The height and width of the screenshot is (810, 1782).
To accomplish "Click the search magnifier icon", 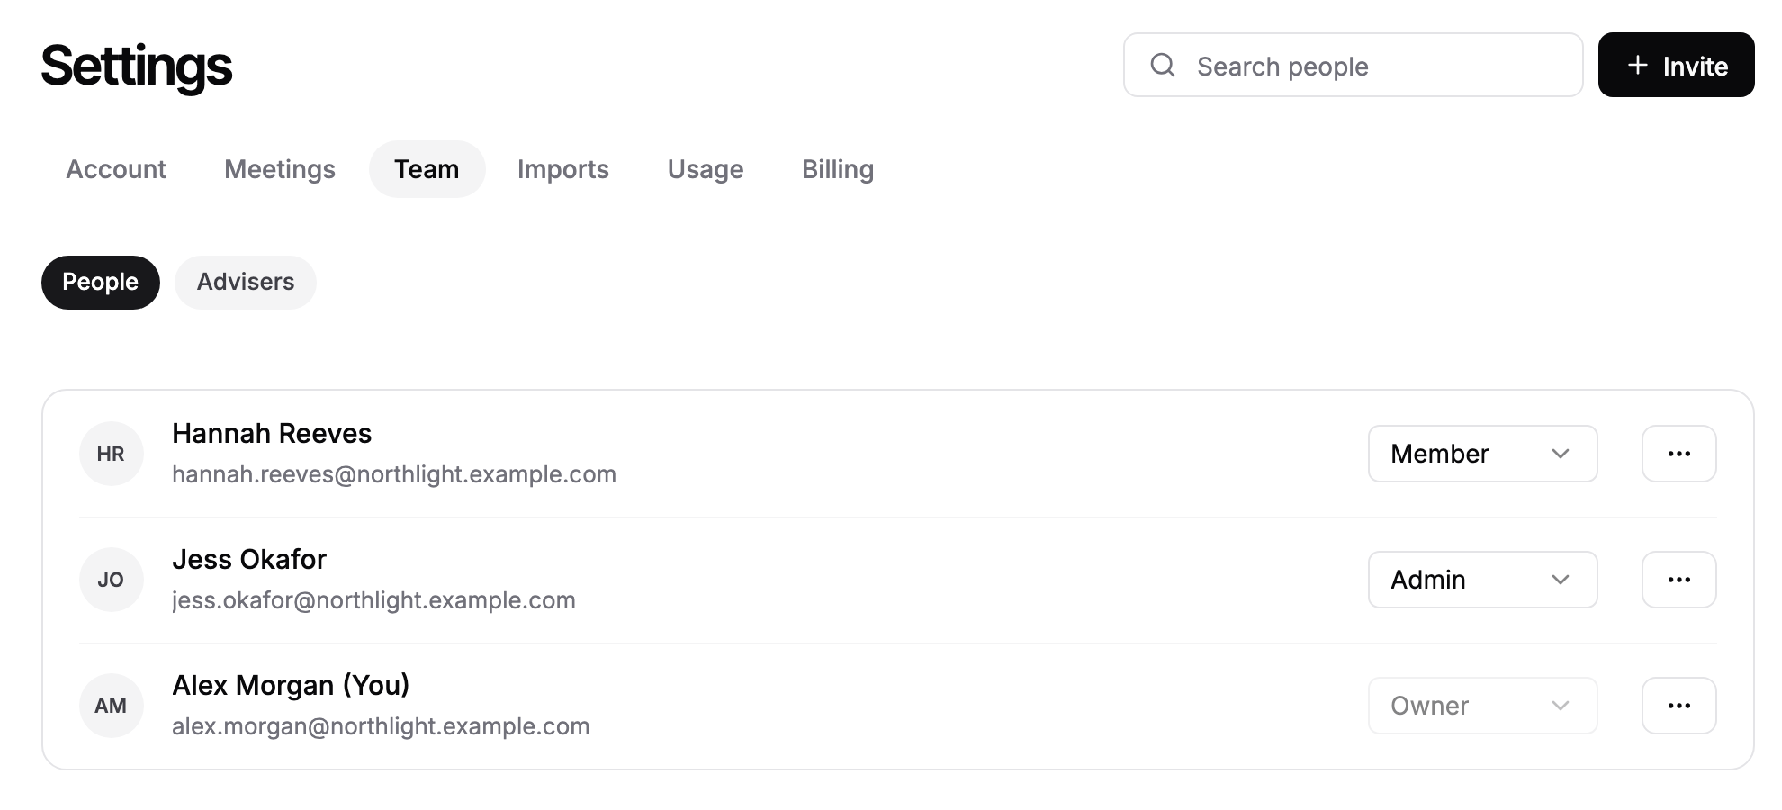I will click(x=1163, y=65).
